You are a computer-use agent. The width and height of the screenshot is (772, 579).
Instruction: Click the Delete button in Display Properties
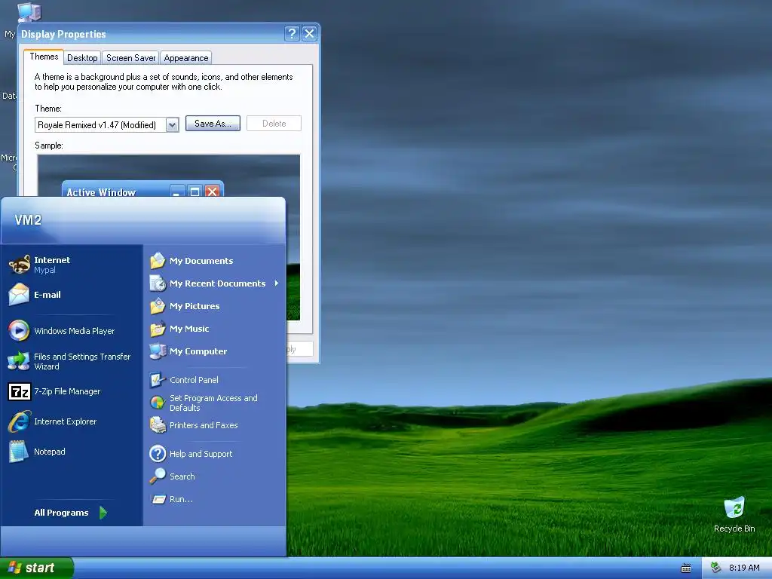click(x=274, y=124)
